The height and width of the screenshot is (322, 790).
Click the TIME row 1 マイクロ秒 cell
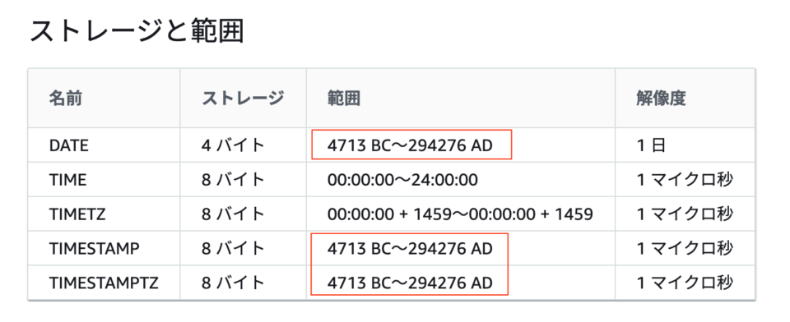685,180
